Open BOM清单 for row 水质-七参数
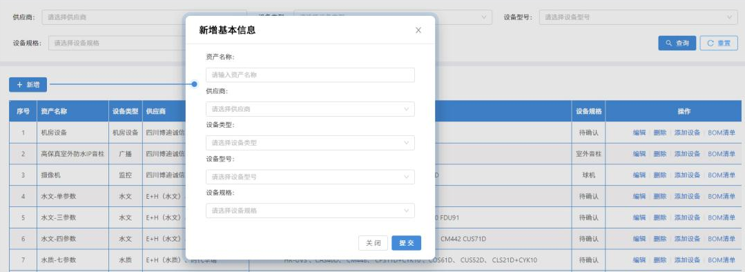 (722, 260)
